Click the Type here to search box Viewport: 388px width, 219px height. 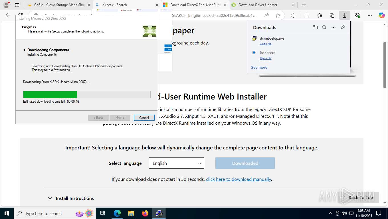point(54,213)
